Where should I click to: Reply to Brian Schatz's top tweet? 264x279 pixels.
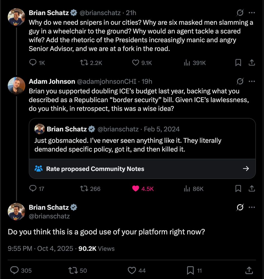click(x=33, y=63)
